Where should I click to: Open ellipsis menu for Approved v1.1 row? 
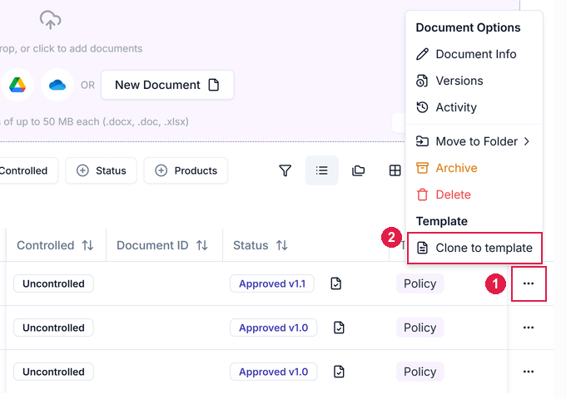pos(529,283)
